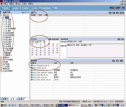This screenshot has width=126, height=107.
Task: Click the 短信内容 text area
Action: click(x=95, y=51)
